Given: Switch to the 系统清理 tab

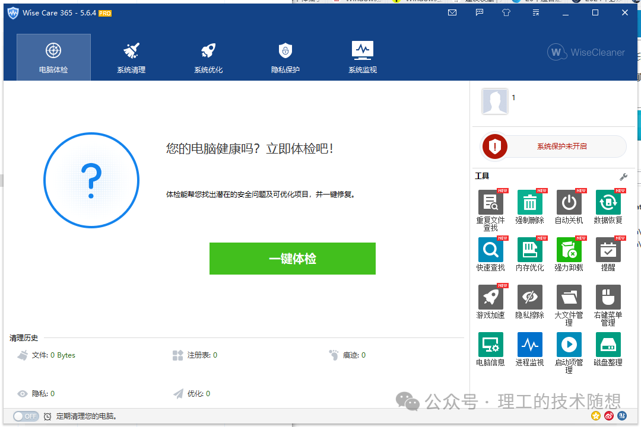Looking at the screenshot, I should coord(131,56).
